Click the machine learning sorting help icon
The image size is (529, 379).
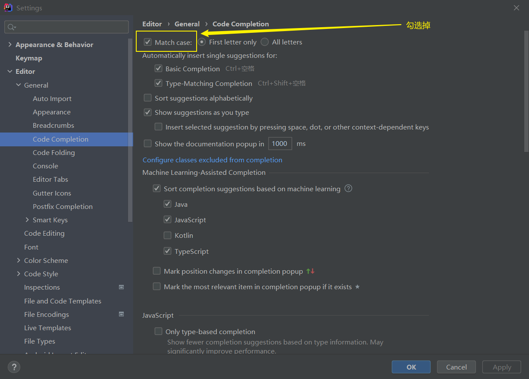click(348, 189)
